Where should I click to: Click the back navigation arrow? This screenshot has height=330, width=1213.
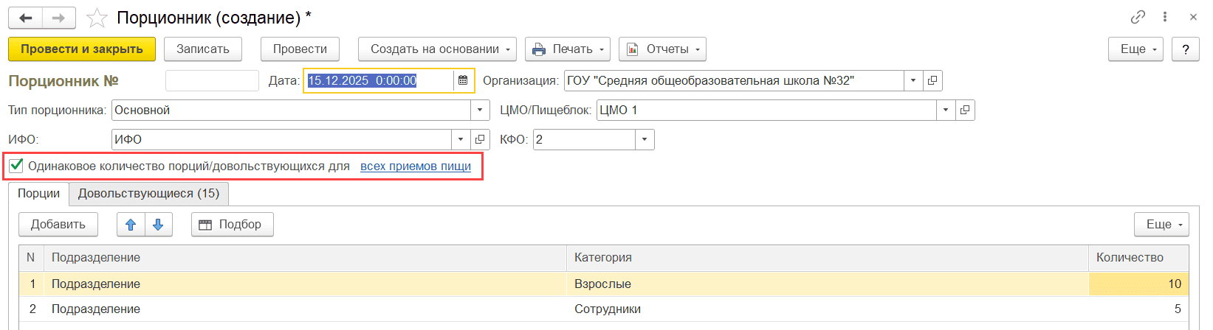coord(26,18)
